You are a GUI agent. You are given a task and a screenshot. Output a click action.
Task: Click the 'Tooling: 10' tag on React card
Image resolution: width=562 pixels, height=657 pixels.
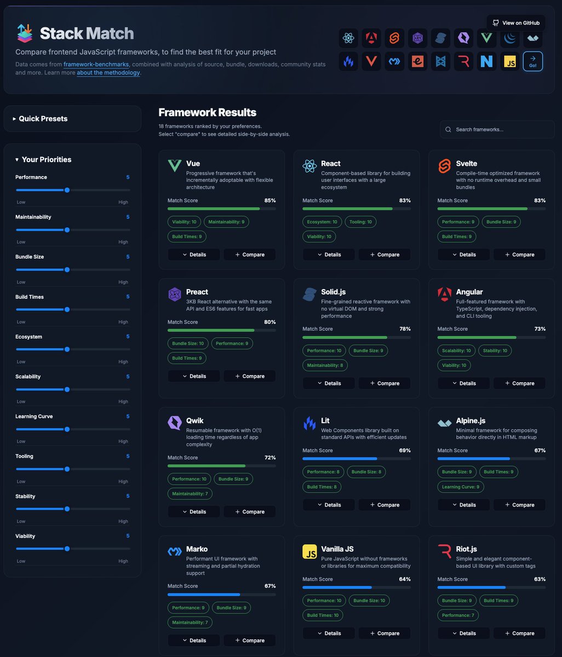click(x=361, y=222)
